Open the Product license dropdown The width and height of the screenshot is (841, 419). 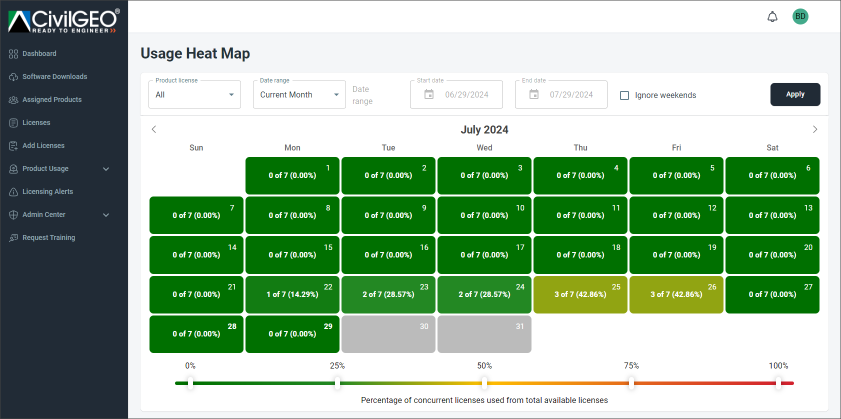pyautogui.click(x=194, y=94)
